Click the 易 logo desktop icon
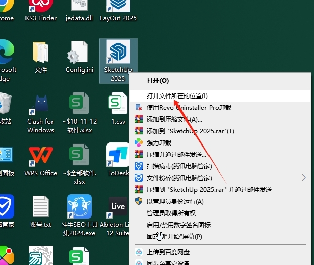Image resolution: width=314 pixels, height=265 pixels. [x=41, y=255]
